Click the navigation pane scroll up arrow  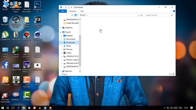tap(80, 19)
